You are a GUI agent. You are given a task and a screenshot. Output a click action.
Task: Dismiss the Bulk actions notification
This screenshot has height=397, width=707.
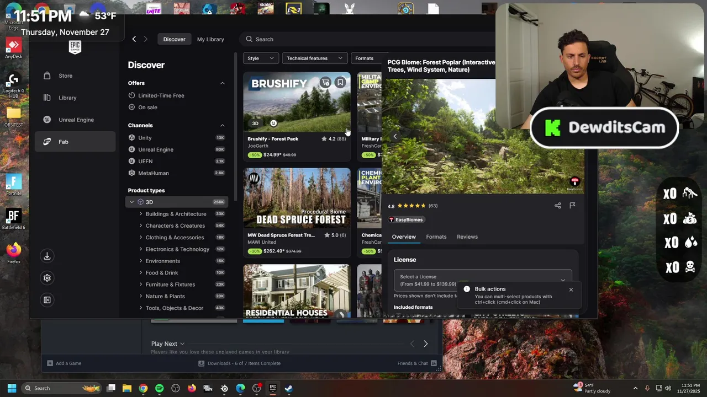(571, 289)
